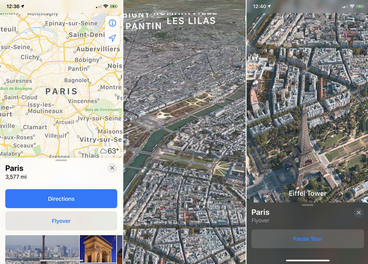
Task: Tap the battery icon in left status bar
Action: tap(113, 6)
